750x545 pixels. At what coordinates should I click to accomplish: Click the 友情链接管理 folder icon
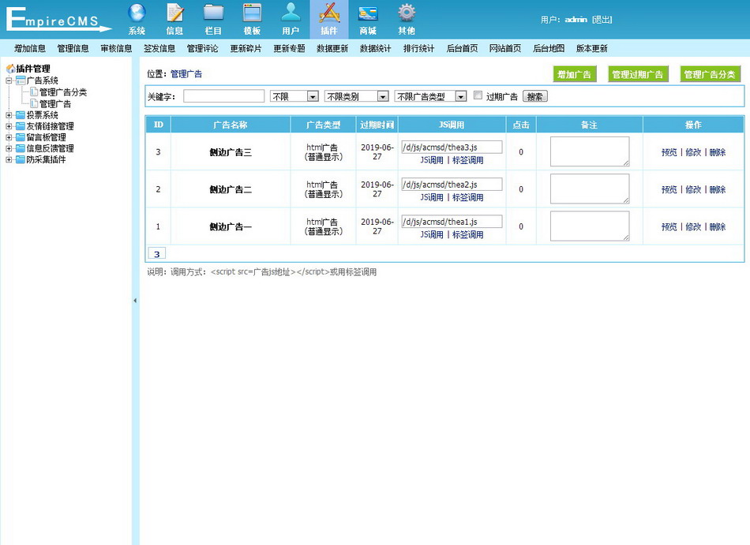pyautogui.click(x=21, y=126)
